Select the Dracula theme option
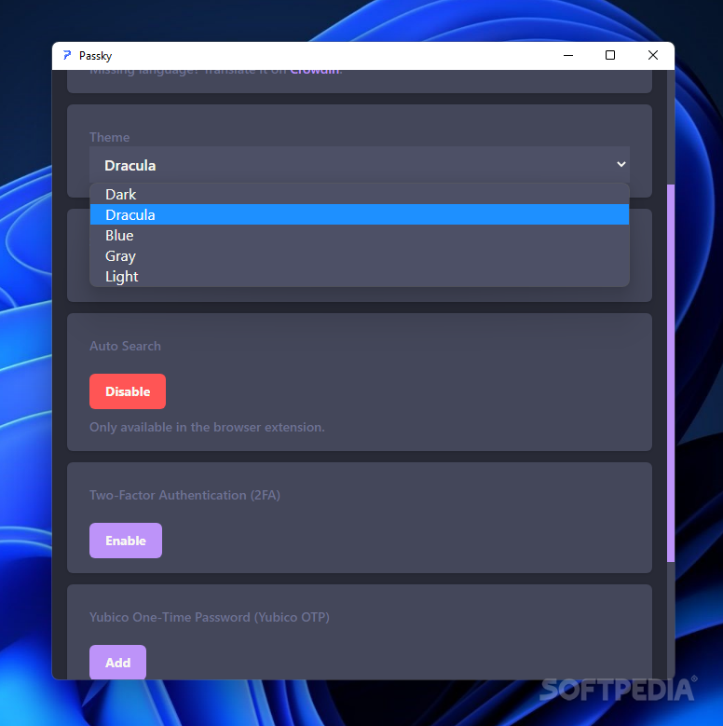The width and height of the screenshot is (723, 726). click(x=360, y=215)
